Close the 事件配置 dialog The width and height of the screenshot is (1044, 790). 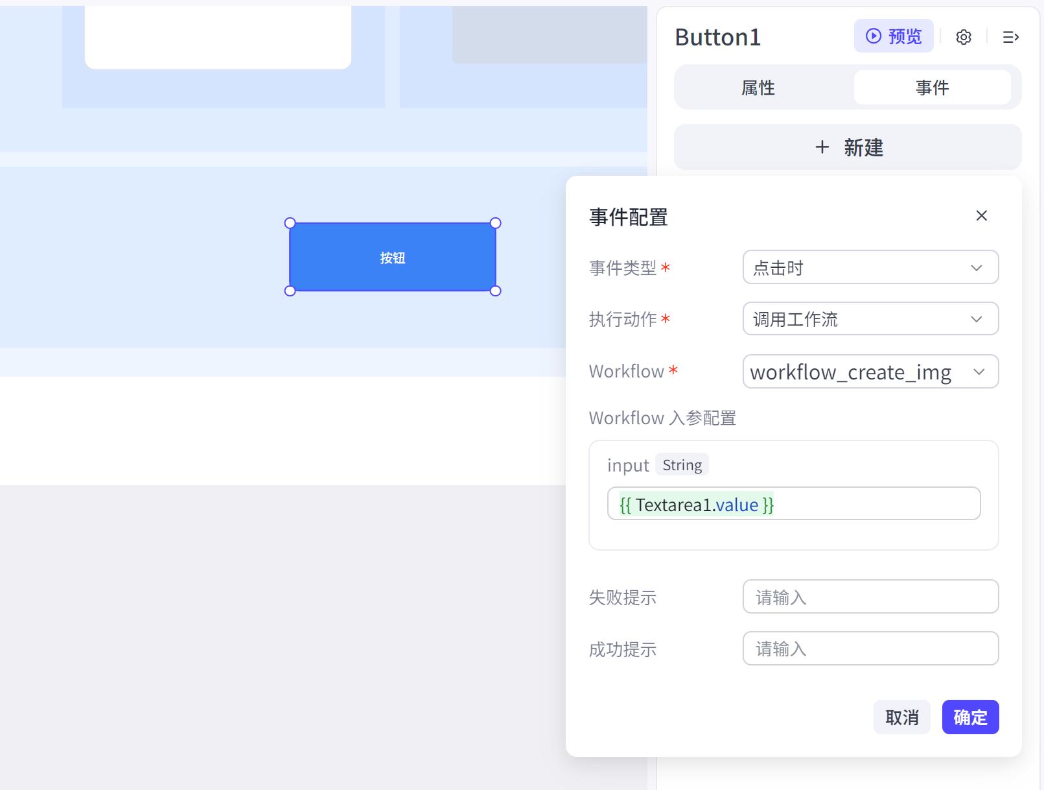coord(981,215)
